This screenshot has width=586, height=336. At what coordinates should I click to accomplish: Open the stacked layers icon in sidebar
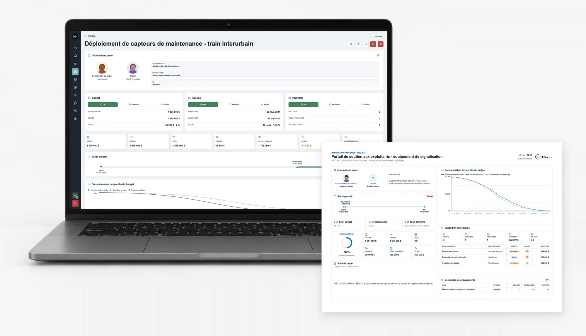(75, 79)
